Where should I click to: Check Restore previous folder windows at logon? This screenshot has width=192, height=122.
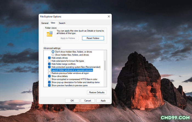tap(49, 73)
